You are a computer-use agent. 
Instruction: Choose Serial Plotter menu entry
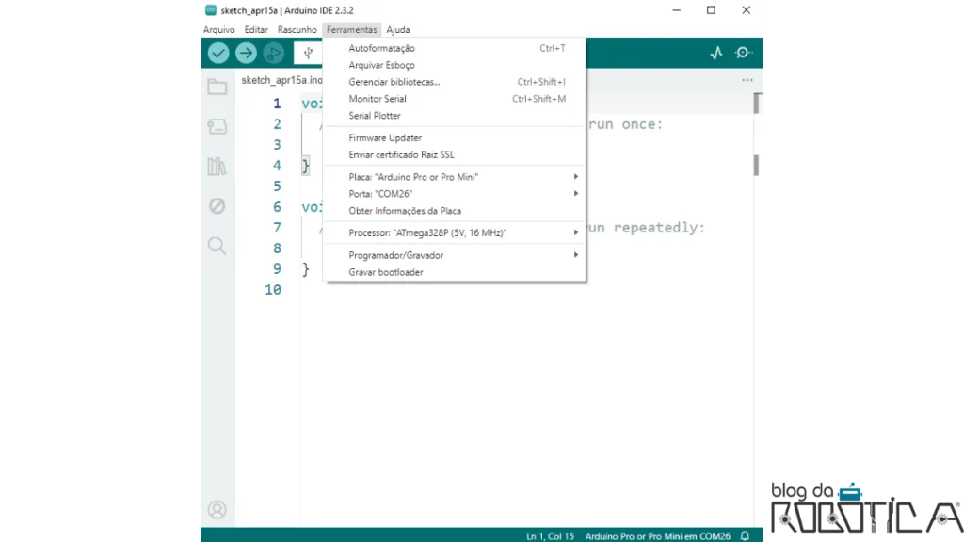(455, 116)
